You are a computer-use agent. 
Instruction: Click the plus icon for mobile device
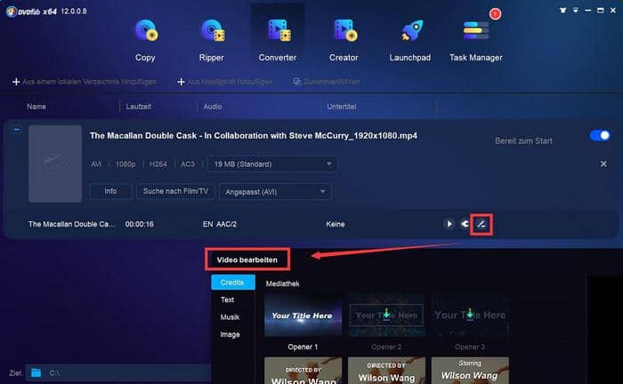click(181, 82)
